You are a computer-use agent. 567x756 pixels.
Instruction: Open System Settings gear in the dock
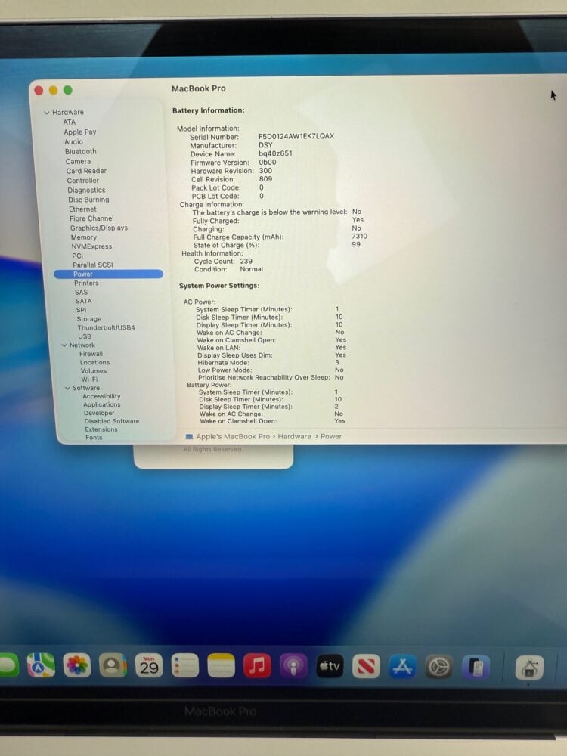[439, 667]
